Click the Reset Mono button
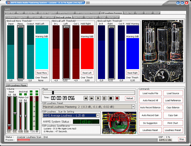The width and height of the screenshot is (191, 146). [42, 73]
